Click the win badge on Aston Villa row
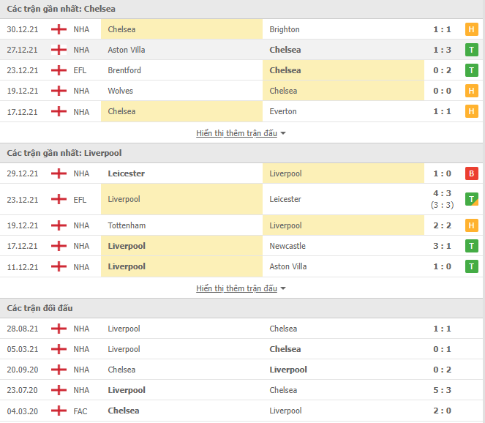This screenshot has height=423, width=485. pos(471,50)
